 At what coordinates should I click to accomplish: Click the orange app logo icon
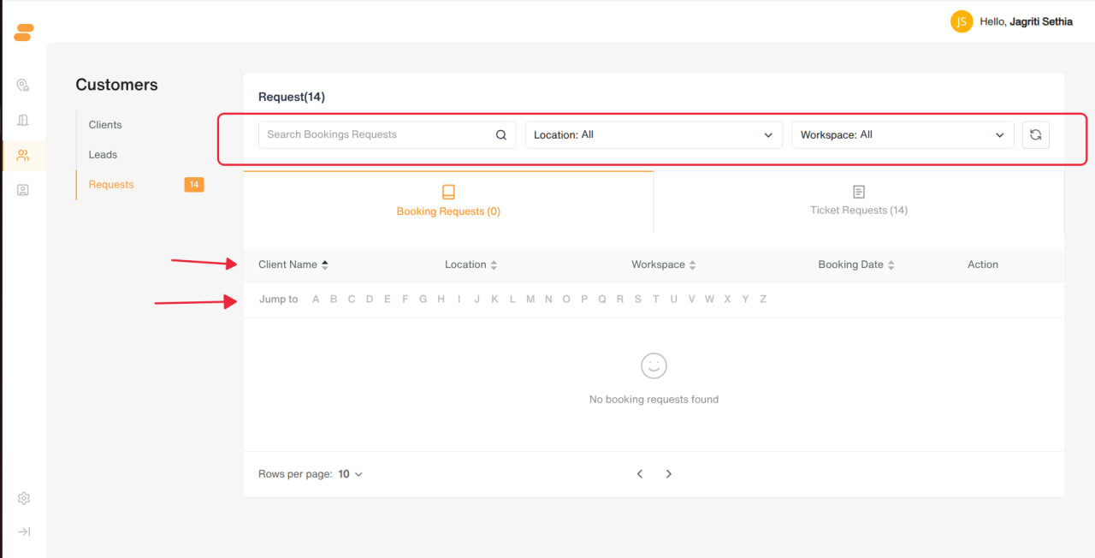tap(24, 33)
